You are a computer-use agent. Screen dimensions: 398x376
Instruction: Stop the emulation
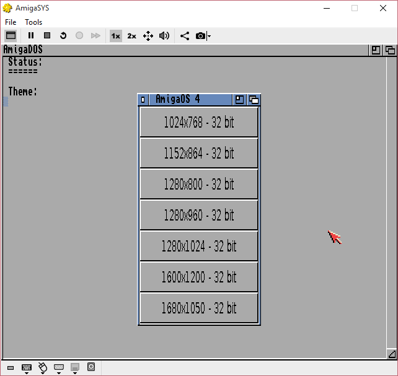click(47, 35)
